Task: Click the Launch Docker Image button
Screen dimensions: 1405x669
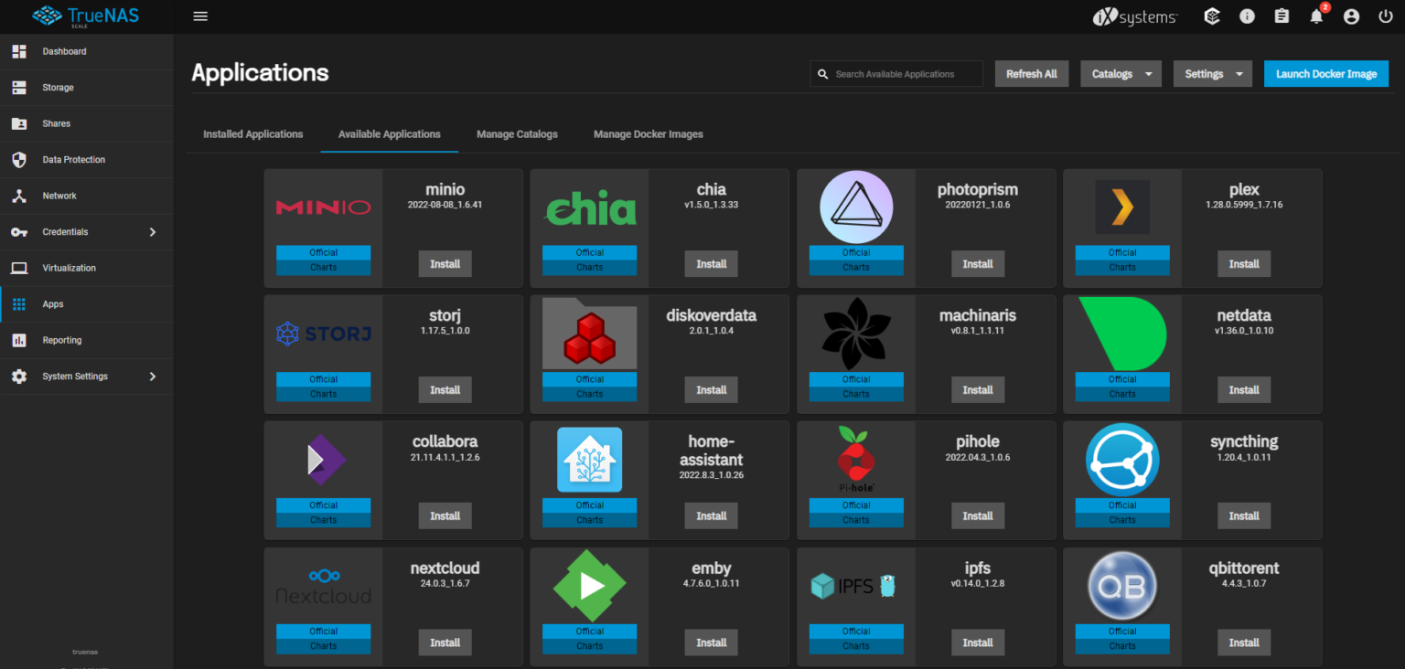Action: (x=1325, y=74)
